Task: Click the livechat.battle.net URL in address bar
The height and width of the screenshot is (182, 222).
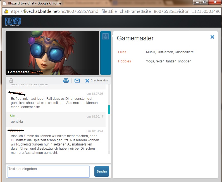Action: pos(115,11)
